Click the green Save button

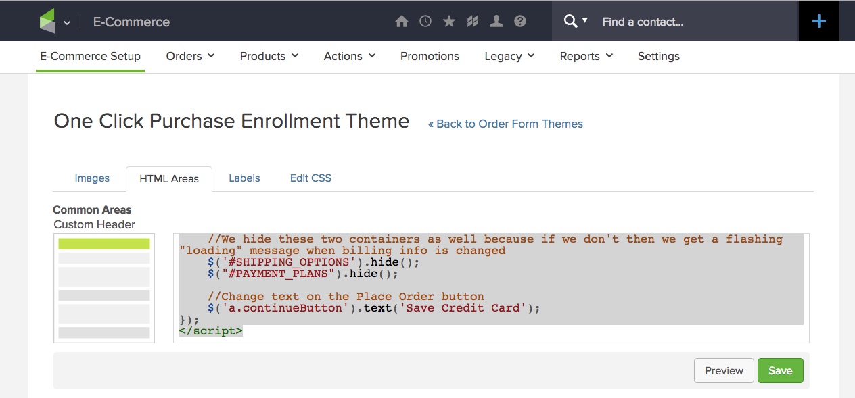pyautogui.click(x=780, y=370)
